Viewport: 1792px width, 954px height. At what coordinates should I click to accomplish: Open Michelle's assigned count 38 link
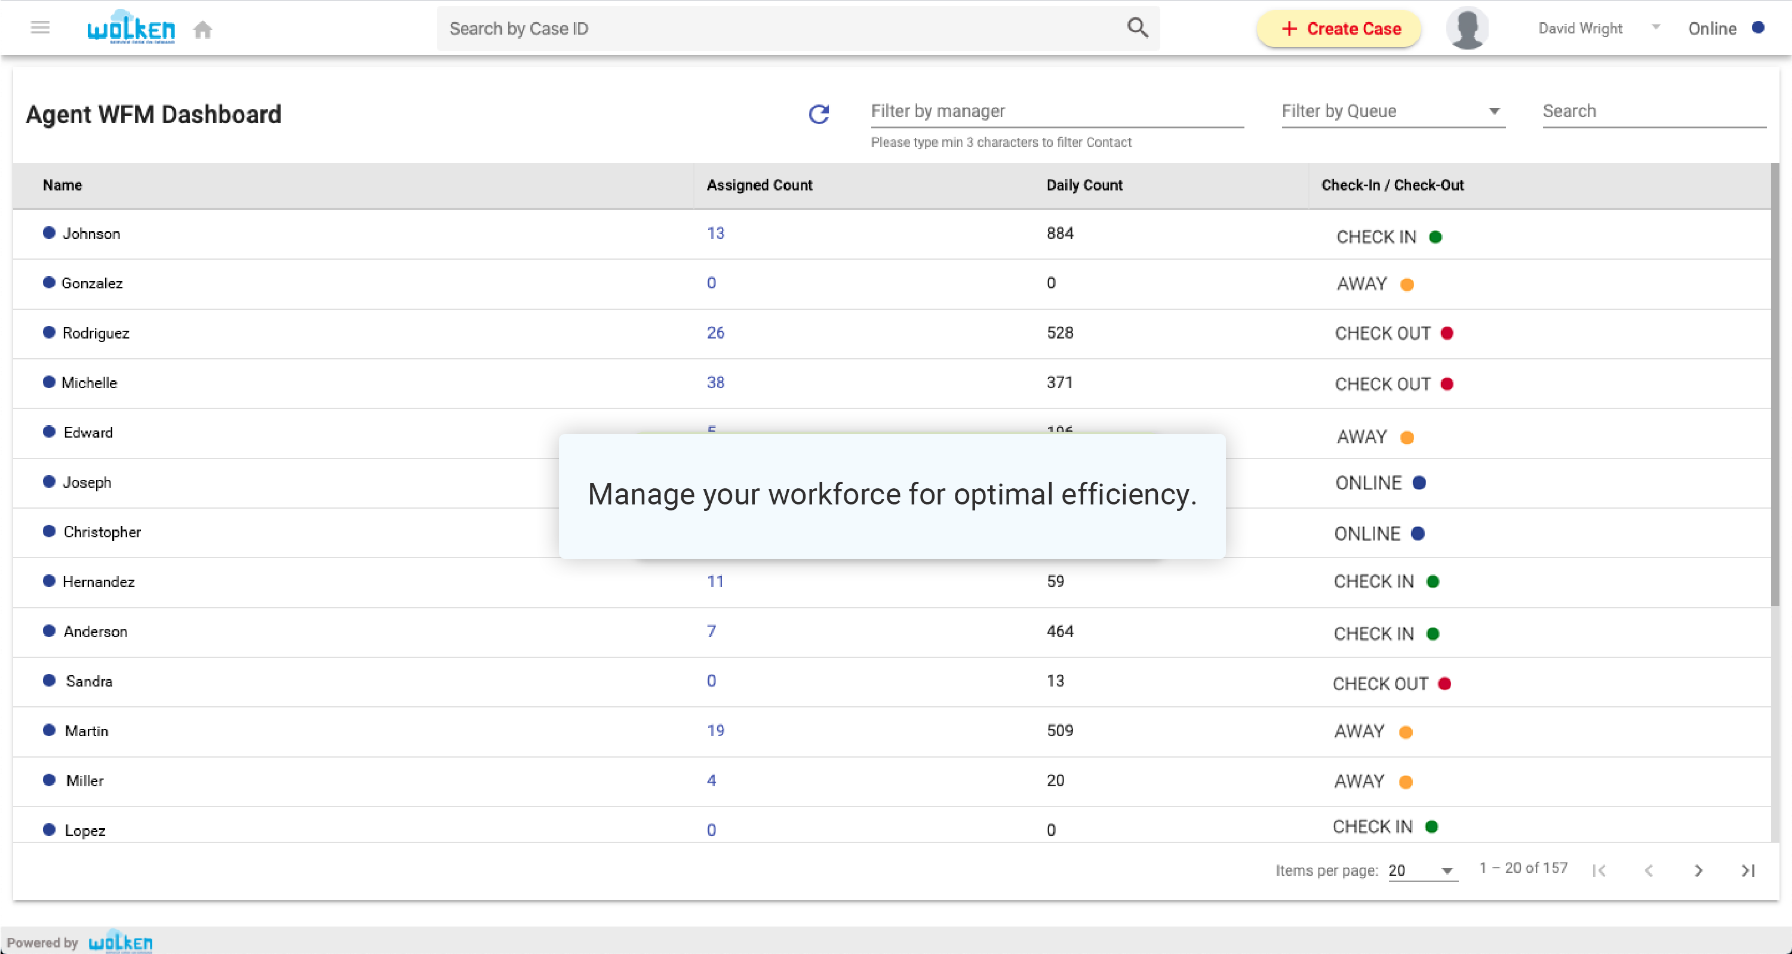[715, 383]
